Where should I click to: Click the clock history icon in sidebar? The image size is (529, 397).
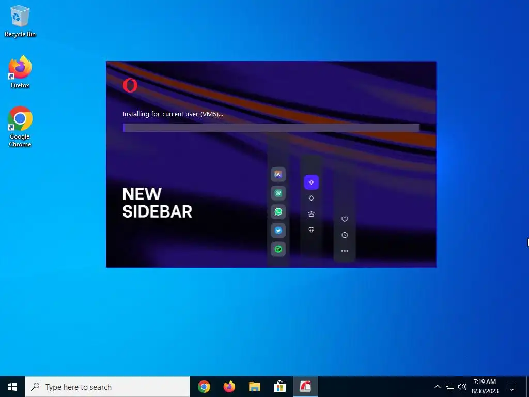[345, 235]
